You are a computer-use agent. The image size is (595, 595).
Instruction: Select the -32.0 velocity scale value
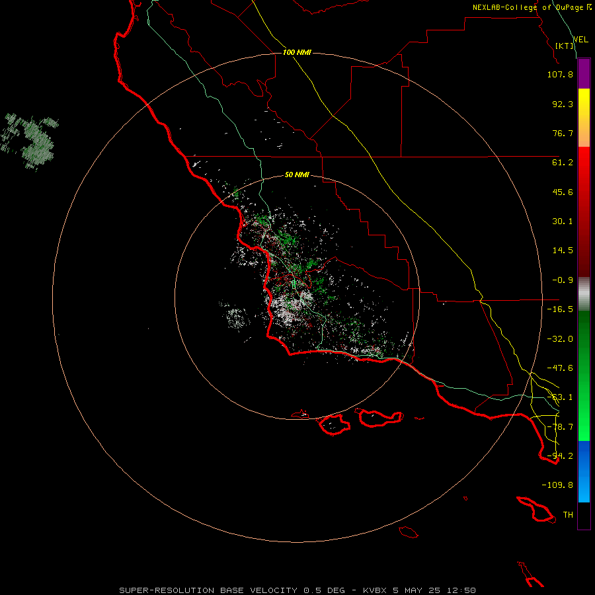[x=560, y=339]
